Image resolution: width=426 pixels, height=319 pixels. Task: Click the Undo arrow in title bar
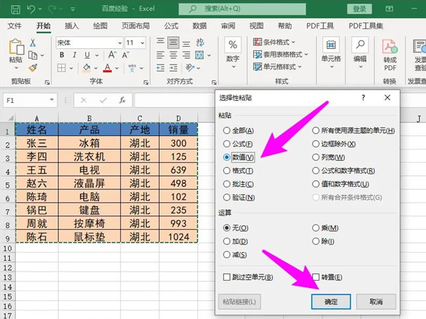pyautogui.click(x=32, y=9)
